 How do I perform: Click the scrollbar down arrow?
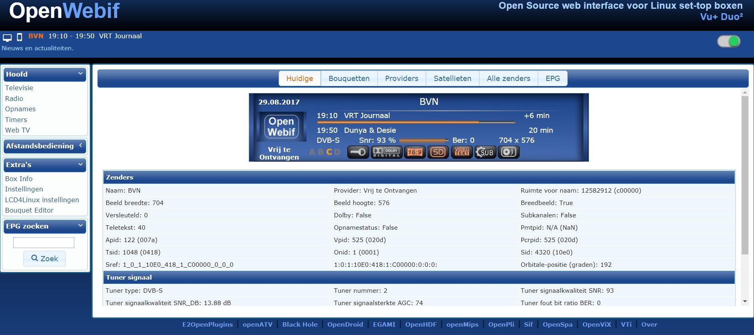pyautogui.click(x=745, y=301)
